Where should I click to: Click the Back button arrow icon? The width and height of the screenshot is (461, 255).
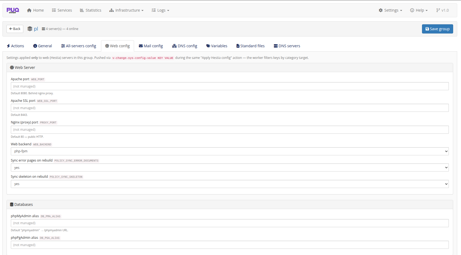pos(11,29)
